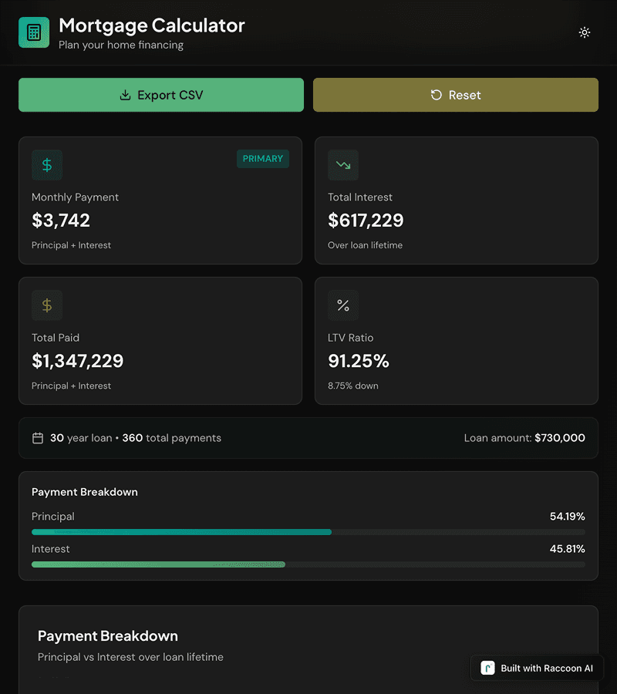Toggle light/dark theme sun icon
This screenshot has width=617, height=694.
pos(585,32)
